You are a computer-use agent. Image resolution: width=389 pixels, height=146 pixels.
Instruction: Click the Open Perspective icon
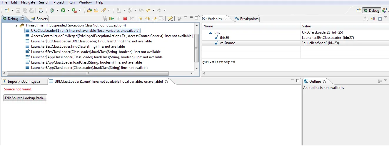click(x=358, y=10)
